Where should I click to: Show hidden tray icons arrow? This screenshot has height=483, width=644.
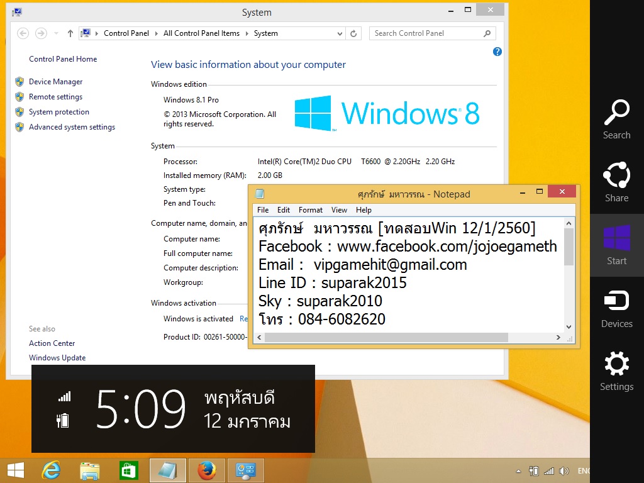pyautogui.click(x=518, y=471)
